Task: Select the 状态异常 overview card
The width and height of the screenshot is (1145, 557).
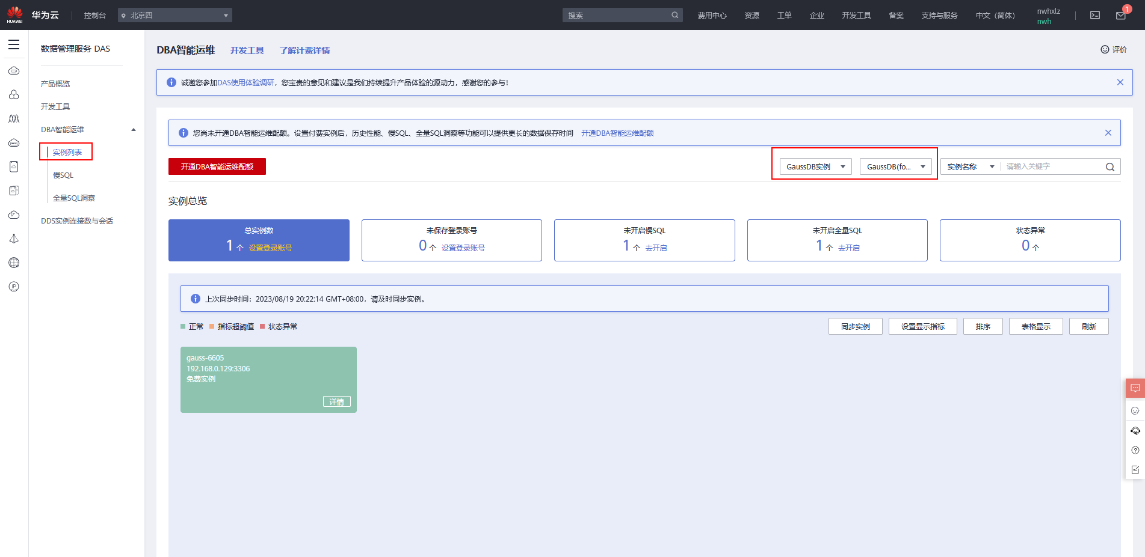Action: tap(1030, 240)
